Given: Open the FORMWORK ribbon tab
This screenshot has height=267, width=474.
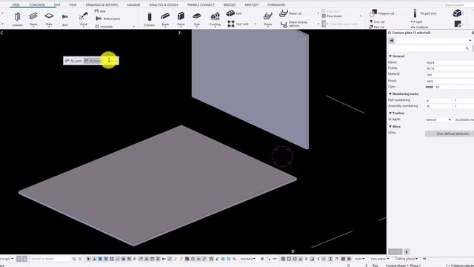Looking at the screenshot, I should (276, 5).
